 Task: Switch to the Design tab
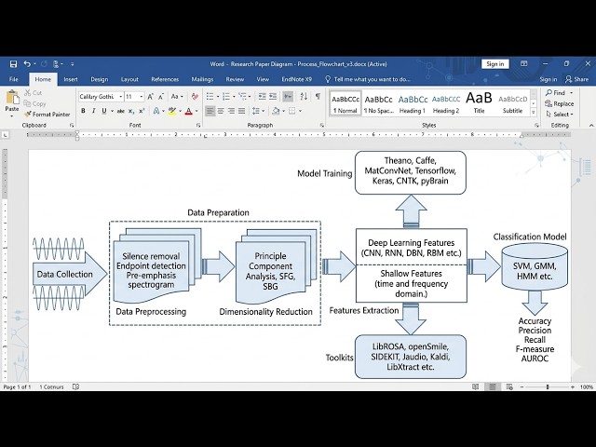pyautogui.click(x=100, y=79)
